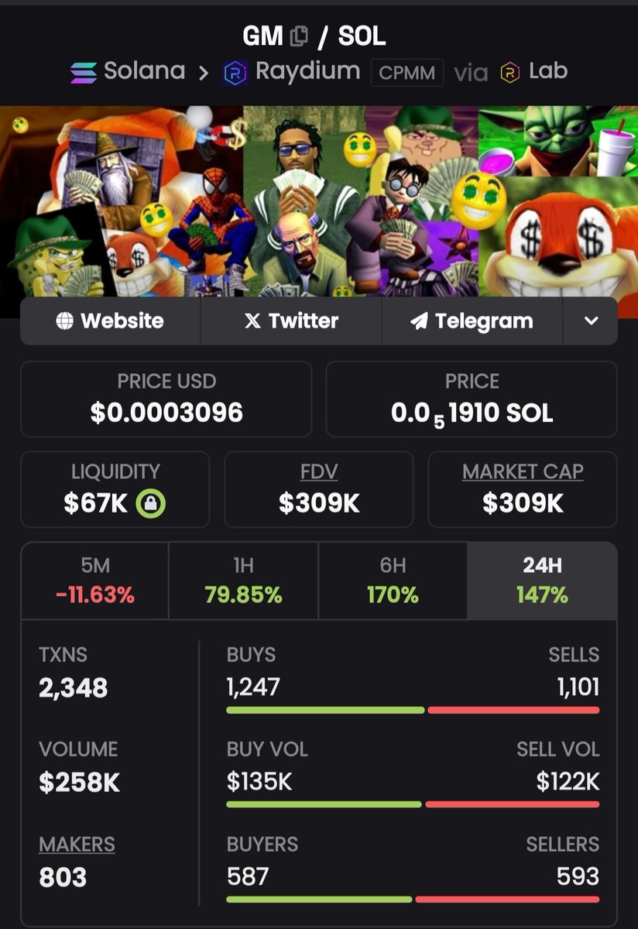Click the buys versus sells ratio bar
This screenshot has width=638, height=929.
pyautogui.click(x=413, y=710)
